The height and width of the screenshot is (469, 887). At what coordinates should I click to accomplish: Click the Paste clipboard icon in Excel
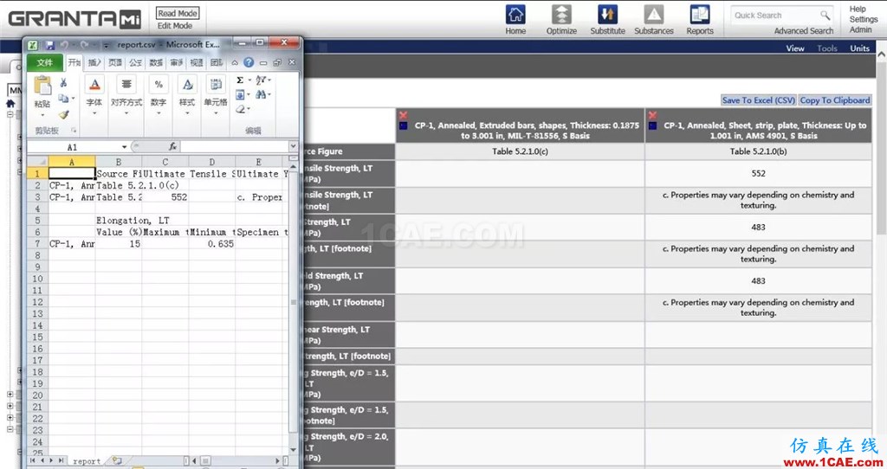tap(42, 86)
